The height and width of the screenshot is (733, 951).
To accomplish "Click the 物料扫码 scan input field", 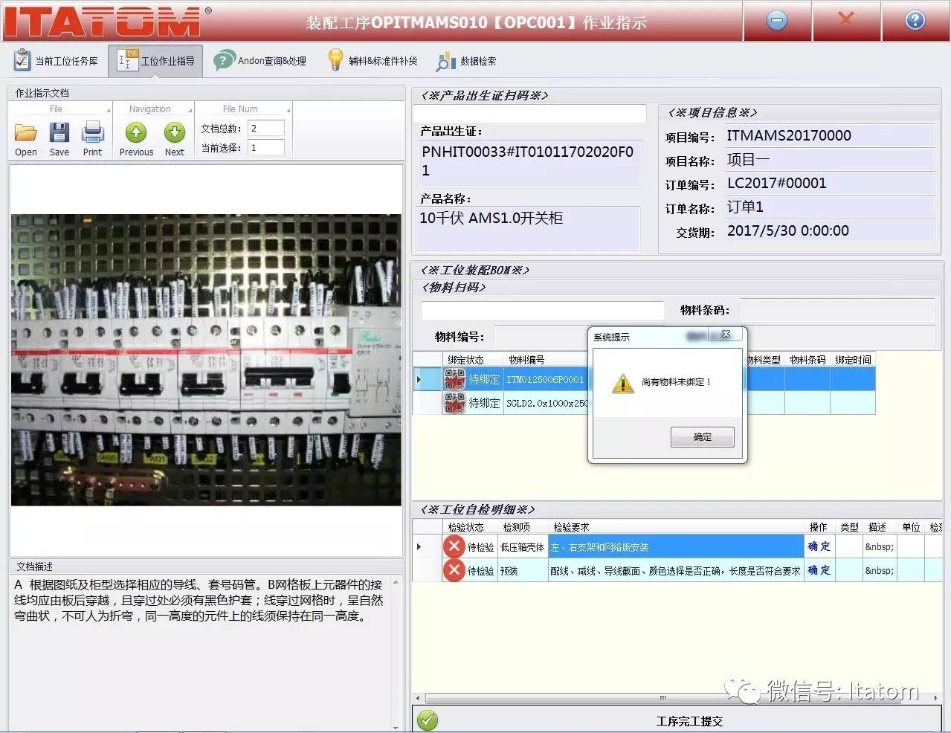I will pyautogui.click(x=542, y=310).
